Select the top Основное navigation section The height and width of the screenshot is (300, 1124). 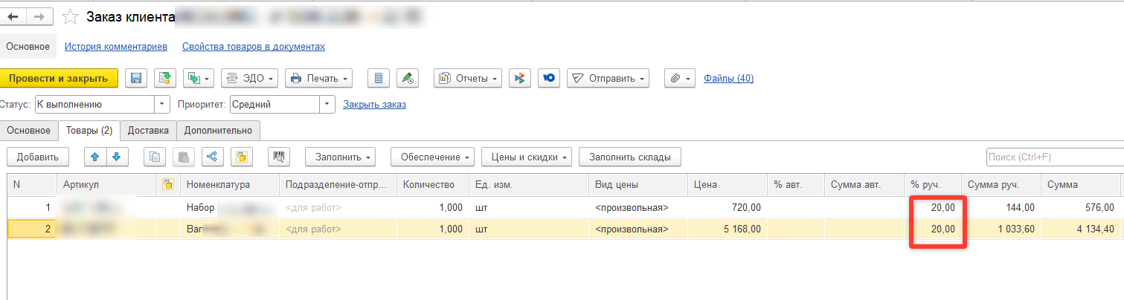click(28, 46)
